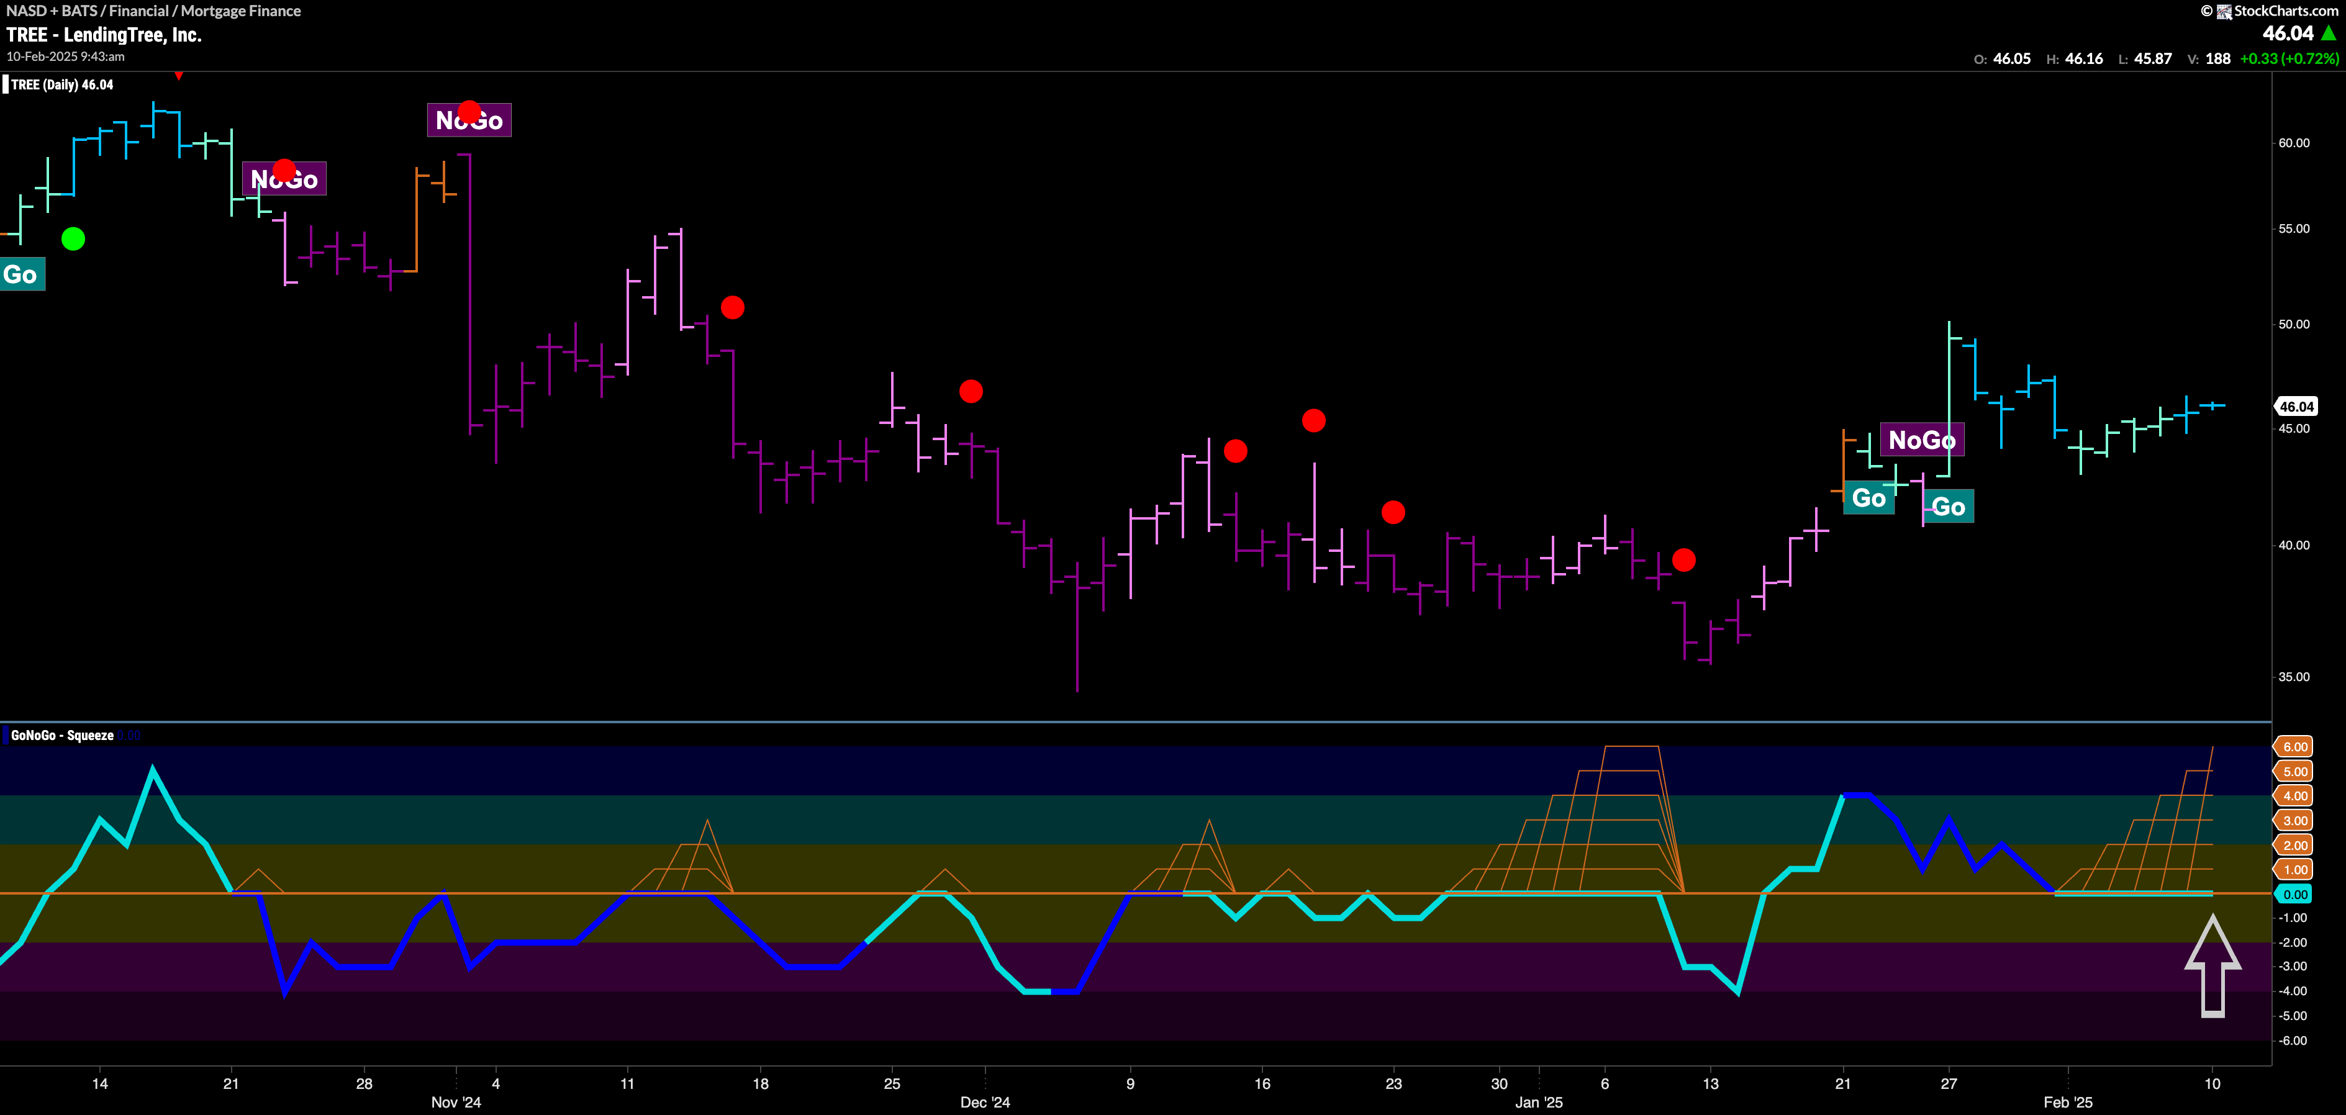Image resolution: width=2346 pixels, height=1115 pixels.
Task: Click the 'H: 46.16' high value
Action: coord(2075,58)
